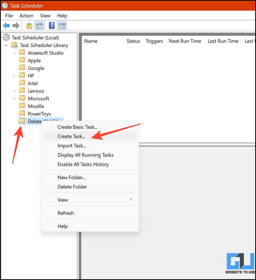The image size is (256, 280).
Task: Select Create Basic Task... in context menu
Action: coord(77,127)
